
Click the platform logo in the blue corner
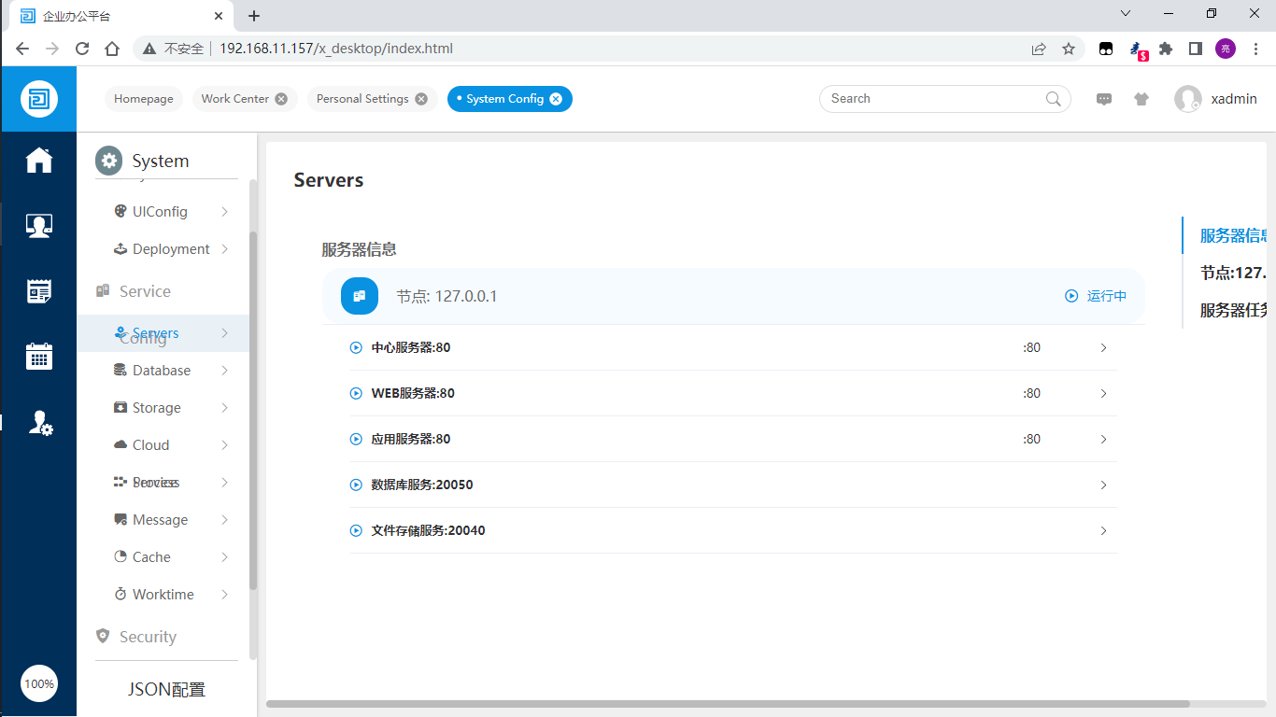click(39, 99)
